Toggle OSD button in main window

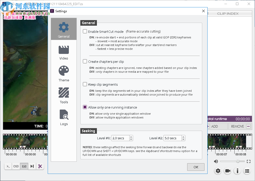16,166
